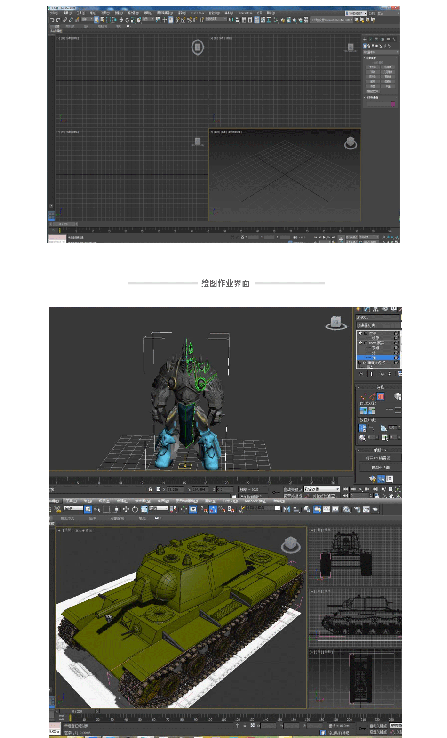
Task: Toggle light bulb on 对称 modifier
Action: pyautogui.click(x=360, y=333)
